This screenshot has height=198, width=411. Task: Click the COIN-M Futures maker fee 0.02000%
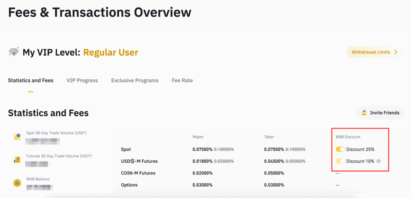(x=203, y=173)
